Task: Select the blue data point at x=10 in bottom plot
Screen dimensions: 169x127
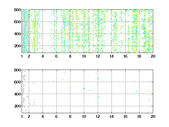Action: click(x=84, y=89)
